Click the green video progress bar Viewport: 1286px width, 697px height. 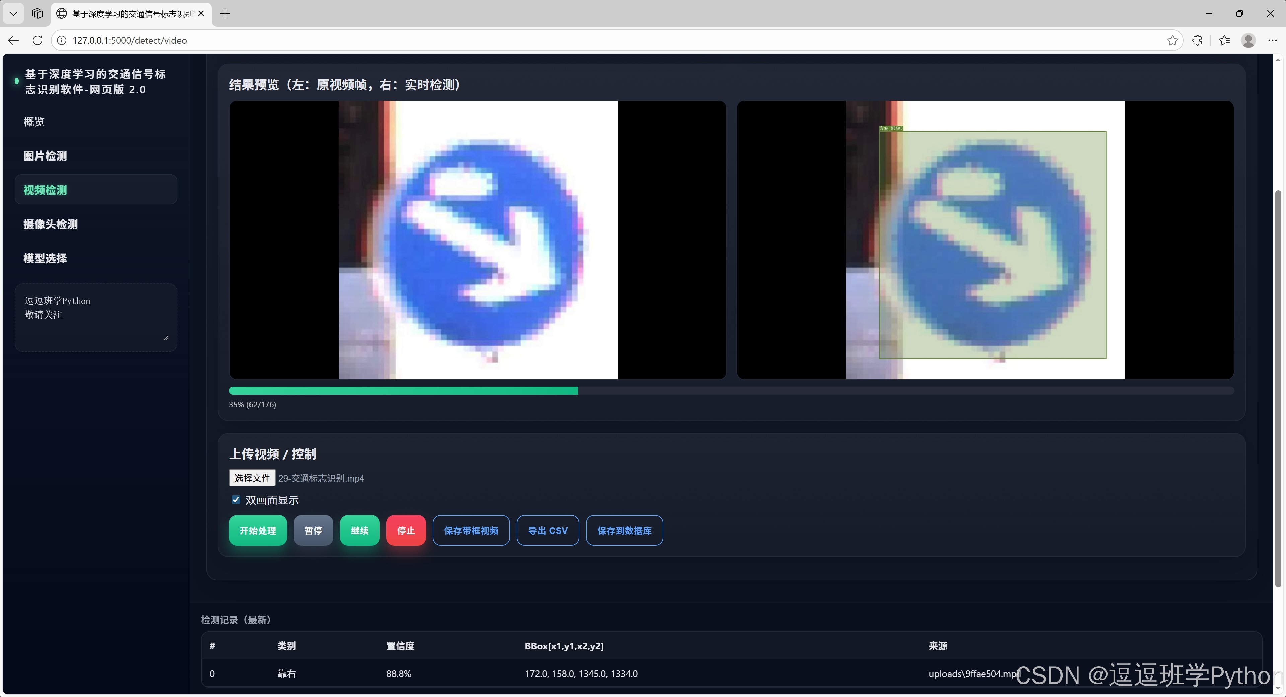click(403, 391)
